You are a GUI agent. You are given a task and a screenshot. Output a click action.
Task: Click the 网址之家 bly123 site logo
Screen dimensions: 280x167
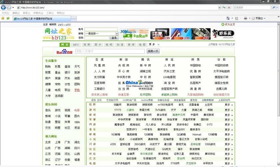coord(59,34)
